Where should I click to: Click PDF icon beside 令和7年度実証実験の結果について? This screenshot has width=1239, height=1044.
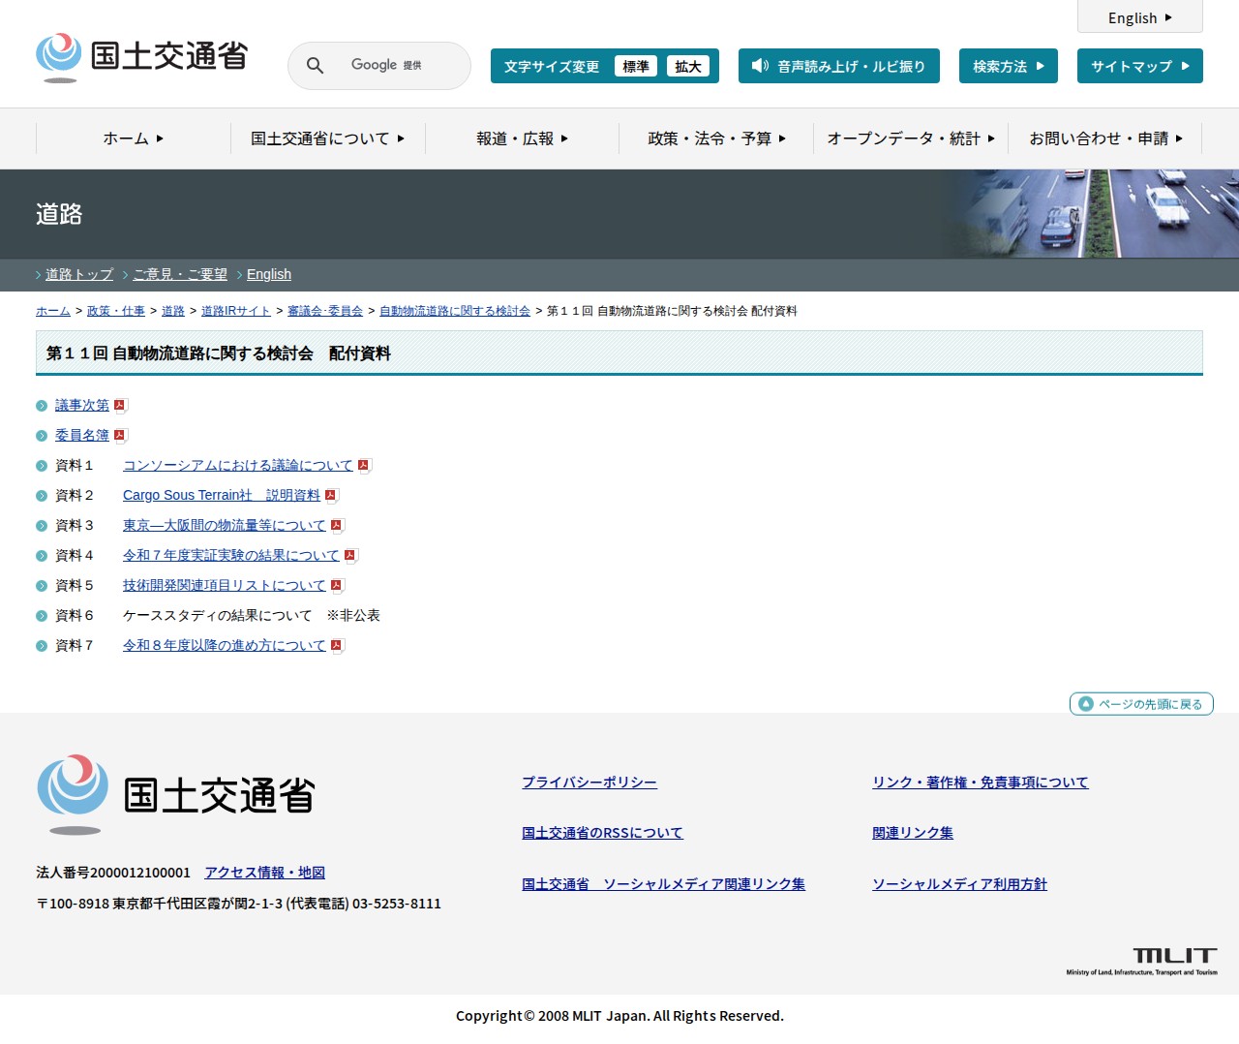350,556
